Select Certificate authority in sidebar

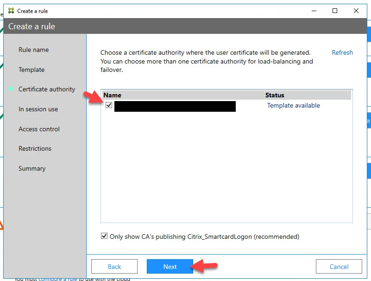click(x=47, y=89)
